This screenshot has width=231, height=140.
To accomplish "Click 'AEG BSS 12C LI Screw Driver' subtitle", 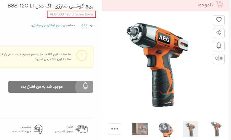I will pyautogui.click(x=71, y=14).
